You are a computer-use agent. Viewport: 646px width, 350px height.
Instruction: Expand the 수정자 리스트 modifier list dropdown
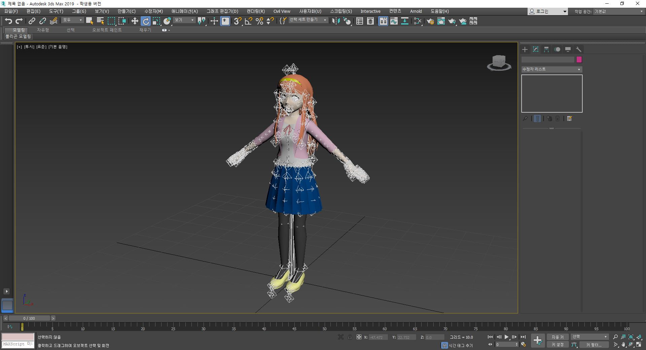tap(552, 69)
